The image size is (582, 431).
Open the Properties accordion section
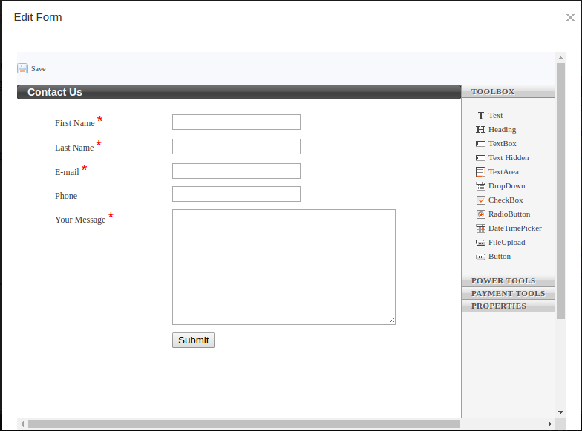tap(508, 306)
